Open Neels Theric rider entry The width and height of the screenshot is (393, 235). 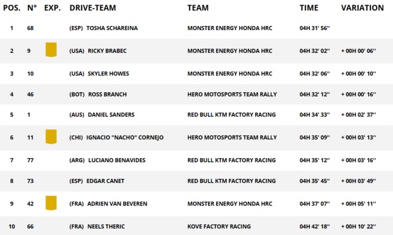[x=106, y=226]
